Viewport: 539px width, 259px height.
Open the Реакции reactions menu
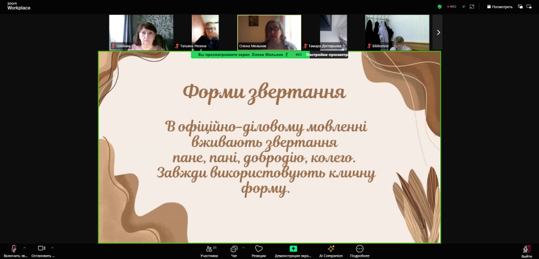pyautogui.click(x=259, y=250)
